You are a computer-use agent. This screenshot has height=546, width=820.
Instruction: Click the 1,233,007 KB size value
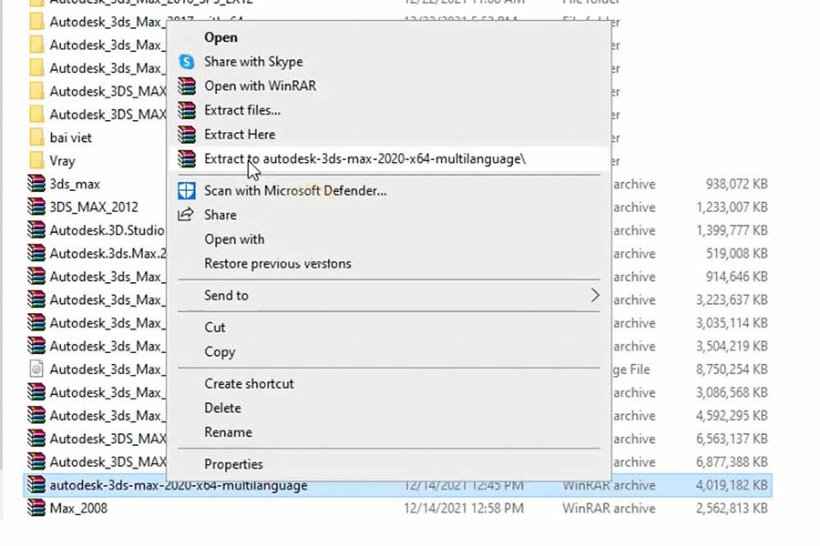point(732,207)
